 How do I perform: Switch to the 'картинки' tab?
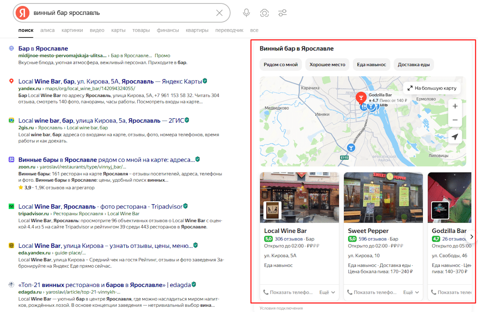coord(72,30)
